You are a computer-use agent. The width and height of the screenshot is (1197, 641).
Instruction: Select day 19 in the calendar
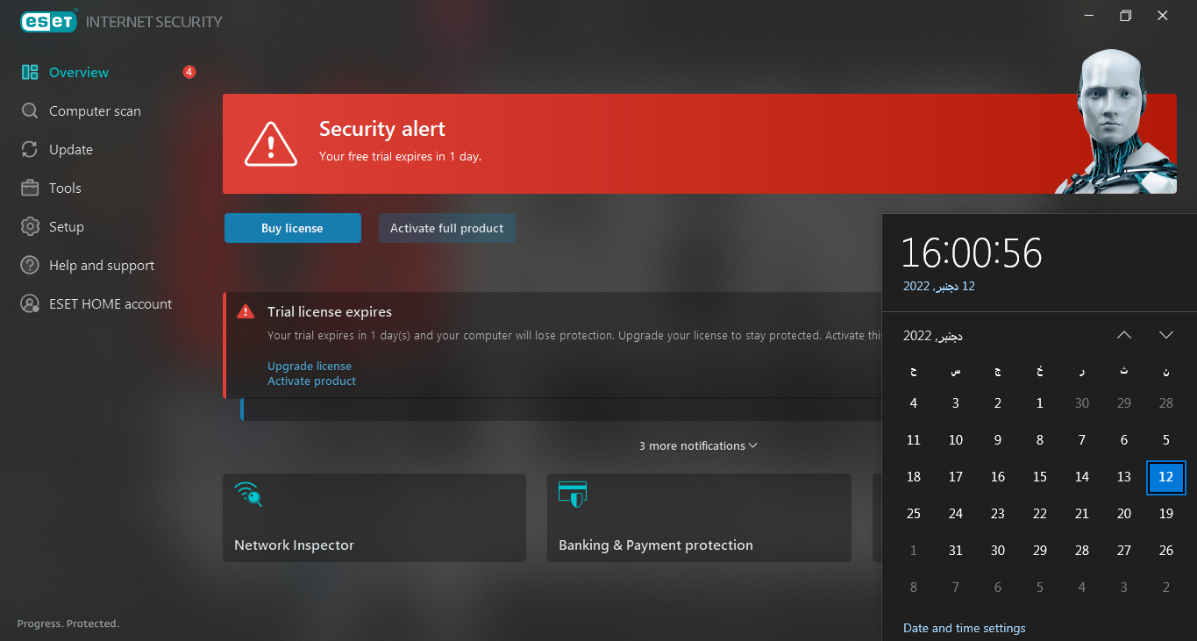[1166, 514]
